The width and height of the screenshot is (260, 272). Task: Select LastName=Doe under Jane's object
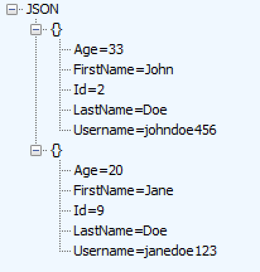tap(121, 230)
